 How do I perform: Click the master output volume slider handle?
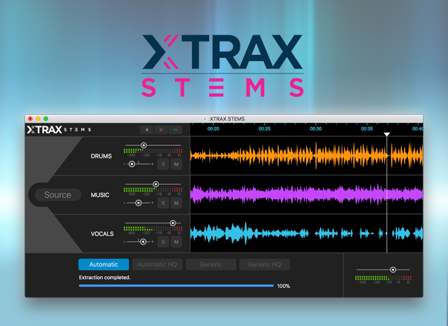[x=392, y=270]
